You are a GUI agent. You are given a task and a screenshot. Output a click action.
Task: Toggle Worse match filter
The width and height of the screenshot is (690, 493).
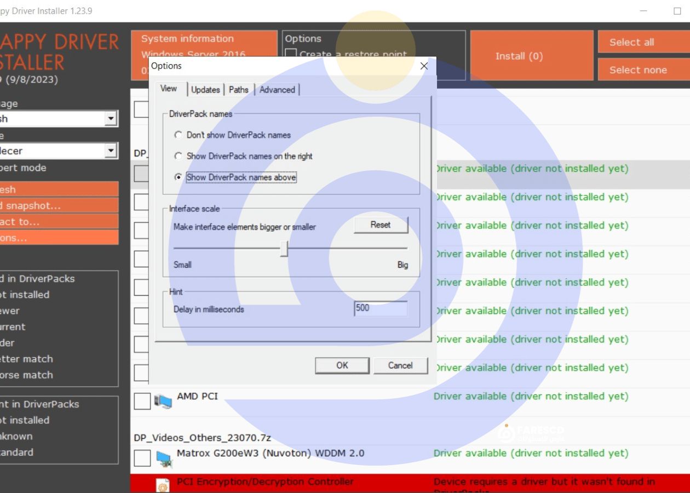[26, 375]
